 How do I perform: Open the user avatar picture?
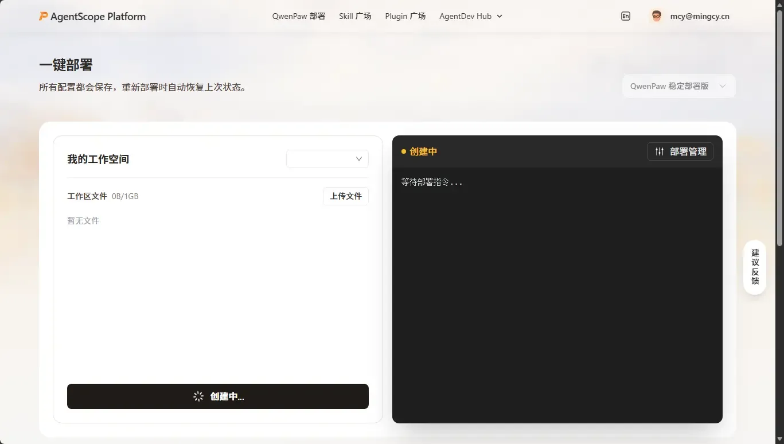click(x=657, y=16)
